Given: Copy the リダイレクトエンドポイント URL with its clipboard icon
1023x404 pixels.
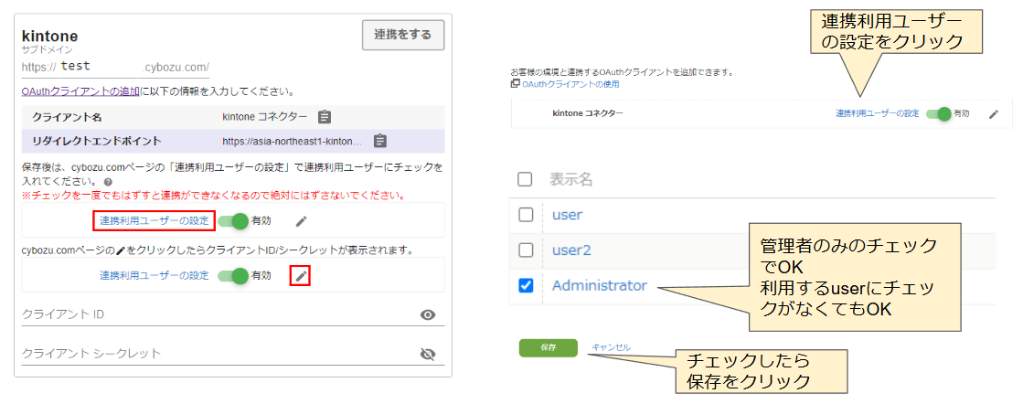Looking at the screenshot, I should pos(381,141).
